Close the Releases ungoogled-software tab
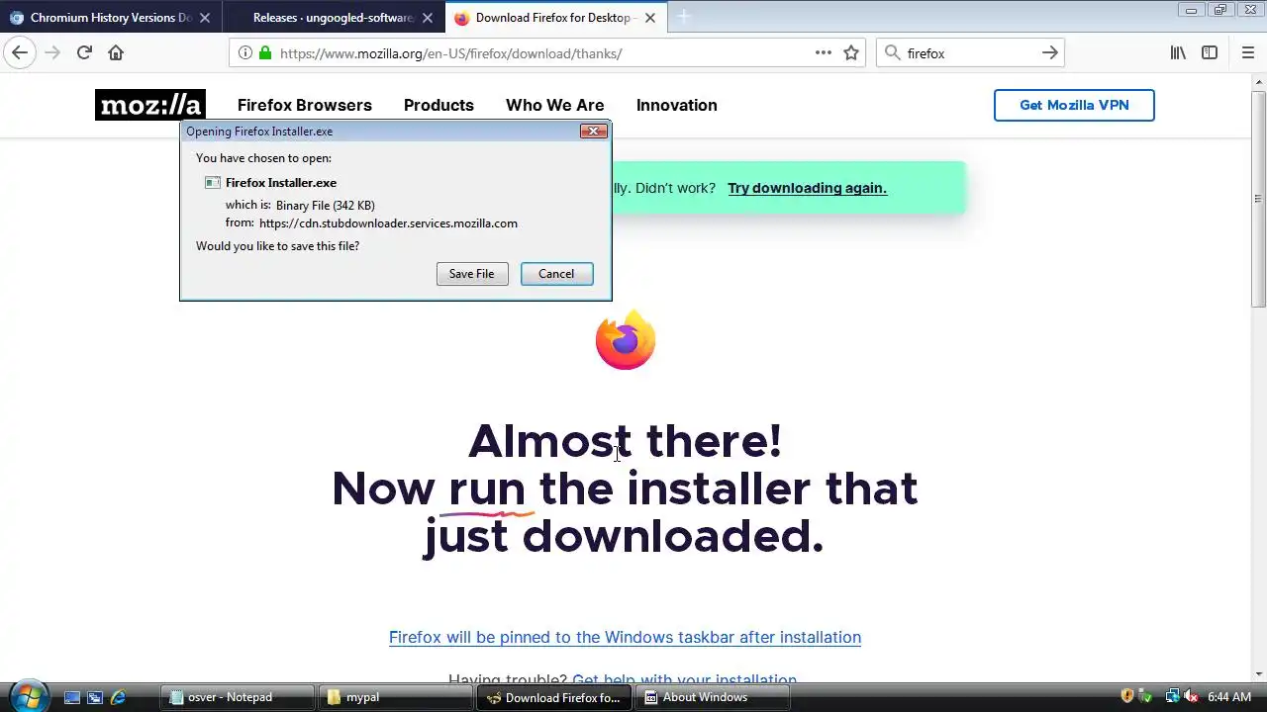Image resolution: width=1267 pixels, height=712 pixels. pos(428,18)
